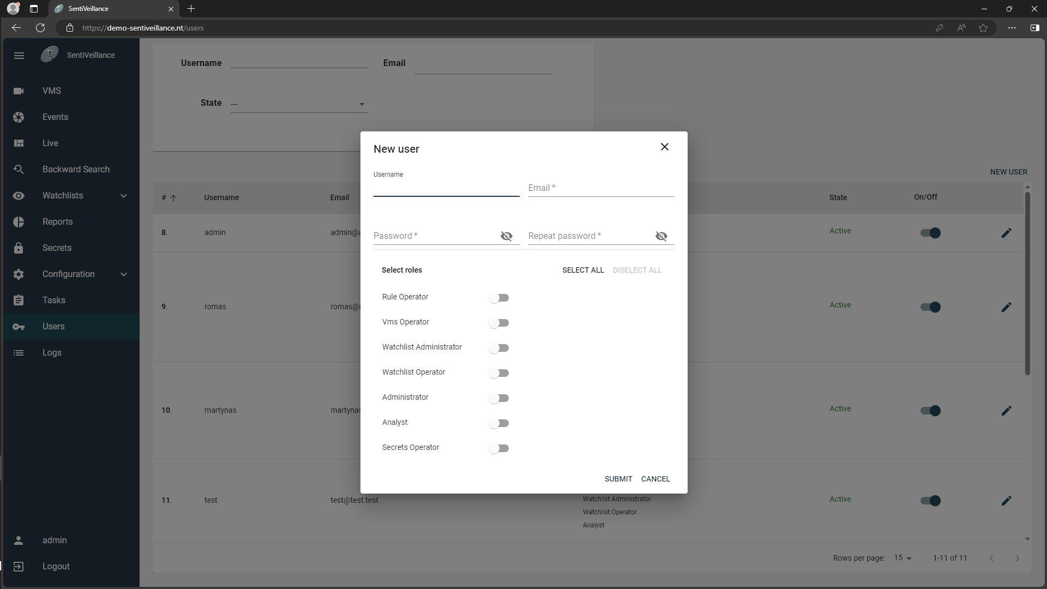Click the browser refresh icon
Viewport: 1047px width, 589px height.
[x=40, y=28]
